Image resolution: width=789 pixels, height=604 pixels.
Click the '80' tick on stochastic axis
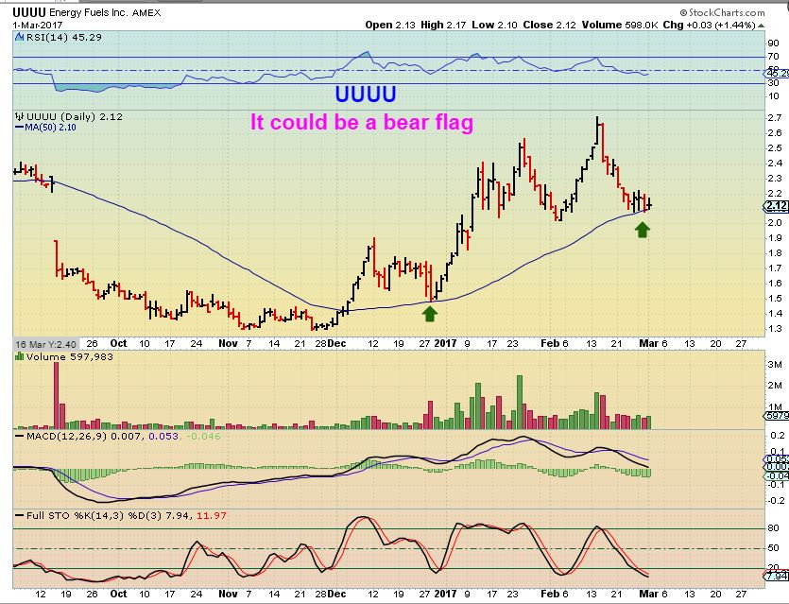click(x=773, y=528)
